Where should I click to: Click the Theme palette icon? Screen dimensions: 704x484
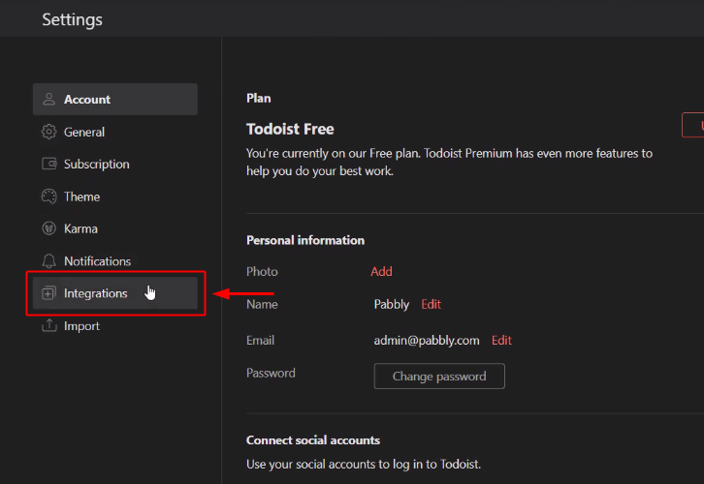point(48,197)
